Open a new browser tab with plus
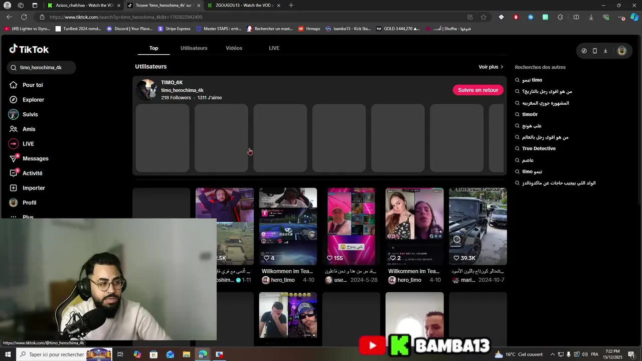The width and height of the screenshot is (642, 361). pos(291,5)
